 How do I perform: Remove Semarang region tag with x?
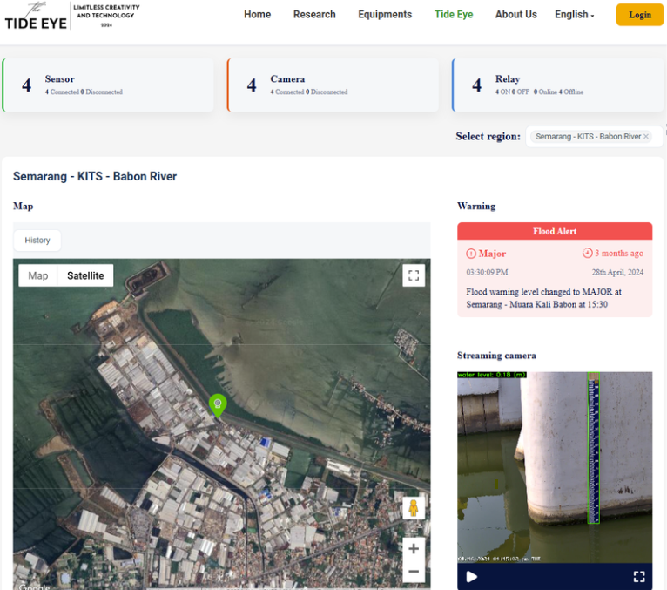[646, 137]
